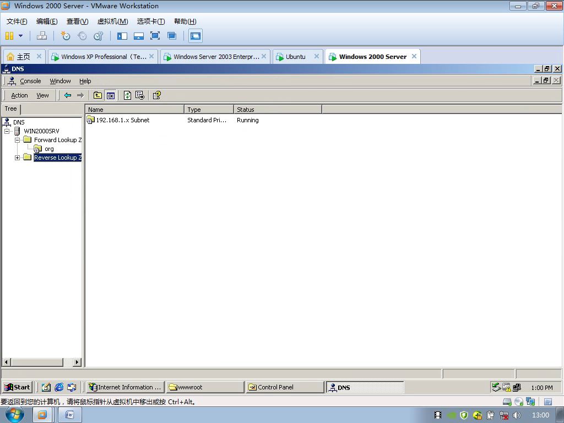Collapse the Forward Lookup Zones node
564x423 pixels.
(17, 140)
